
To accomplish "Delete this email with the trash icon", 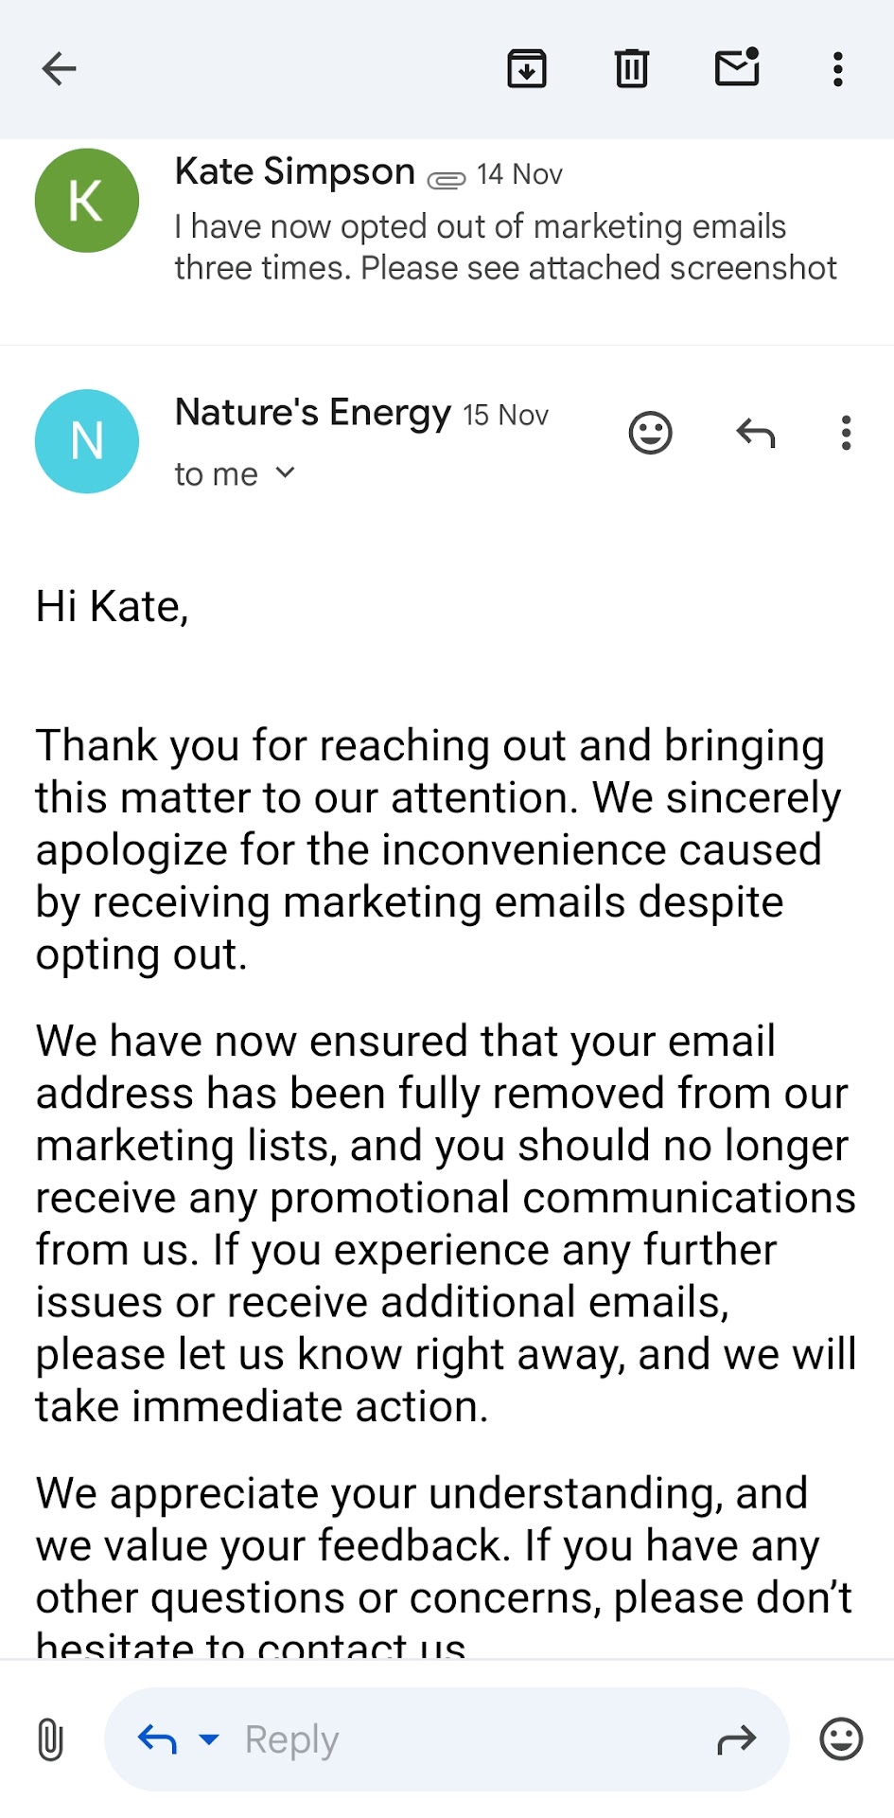I will coord(632,69).
